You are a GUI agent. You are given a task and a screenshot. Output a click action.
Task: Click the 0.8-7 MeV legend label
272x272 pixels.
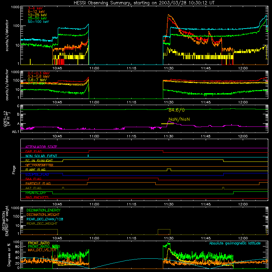tap(37, 80)
